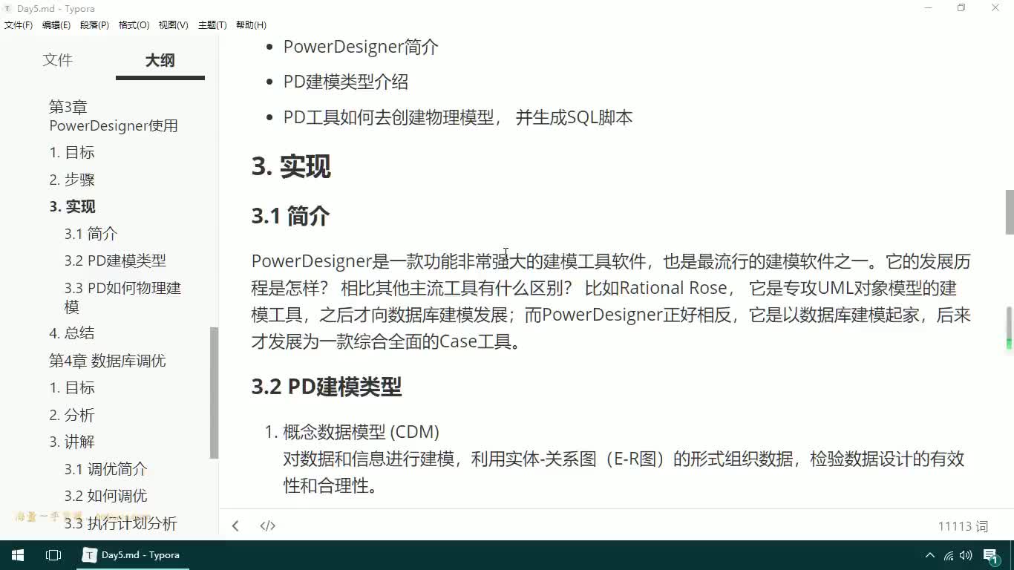Image resolution: width=1014 pixels, height=570 pixels.
Task: Click bullet PD工具如何去创建物理模型
Action: pos(458,117)
